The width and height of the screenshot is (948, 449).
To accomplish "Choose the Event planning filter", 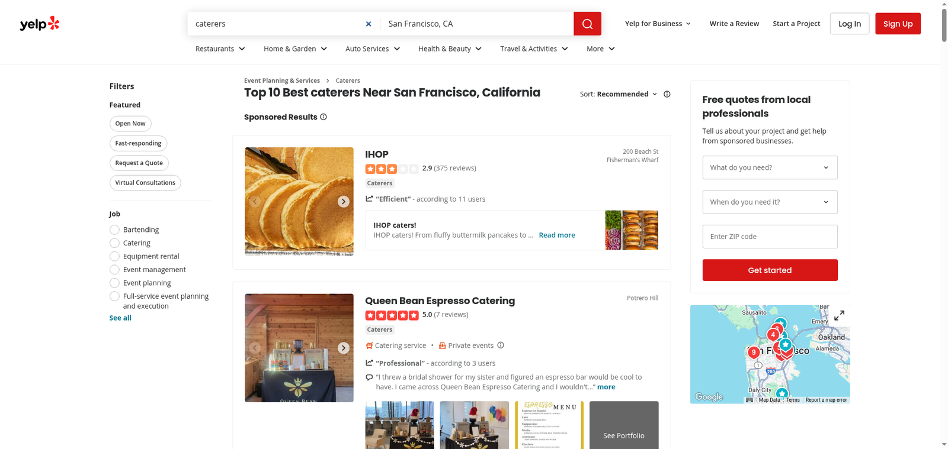I will tap(115, 283).
